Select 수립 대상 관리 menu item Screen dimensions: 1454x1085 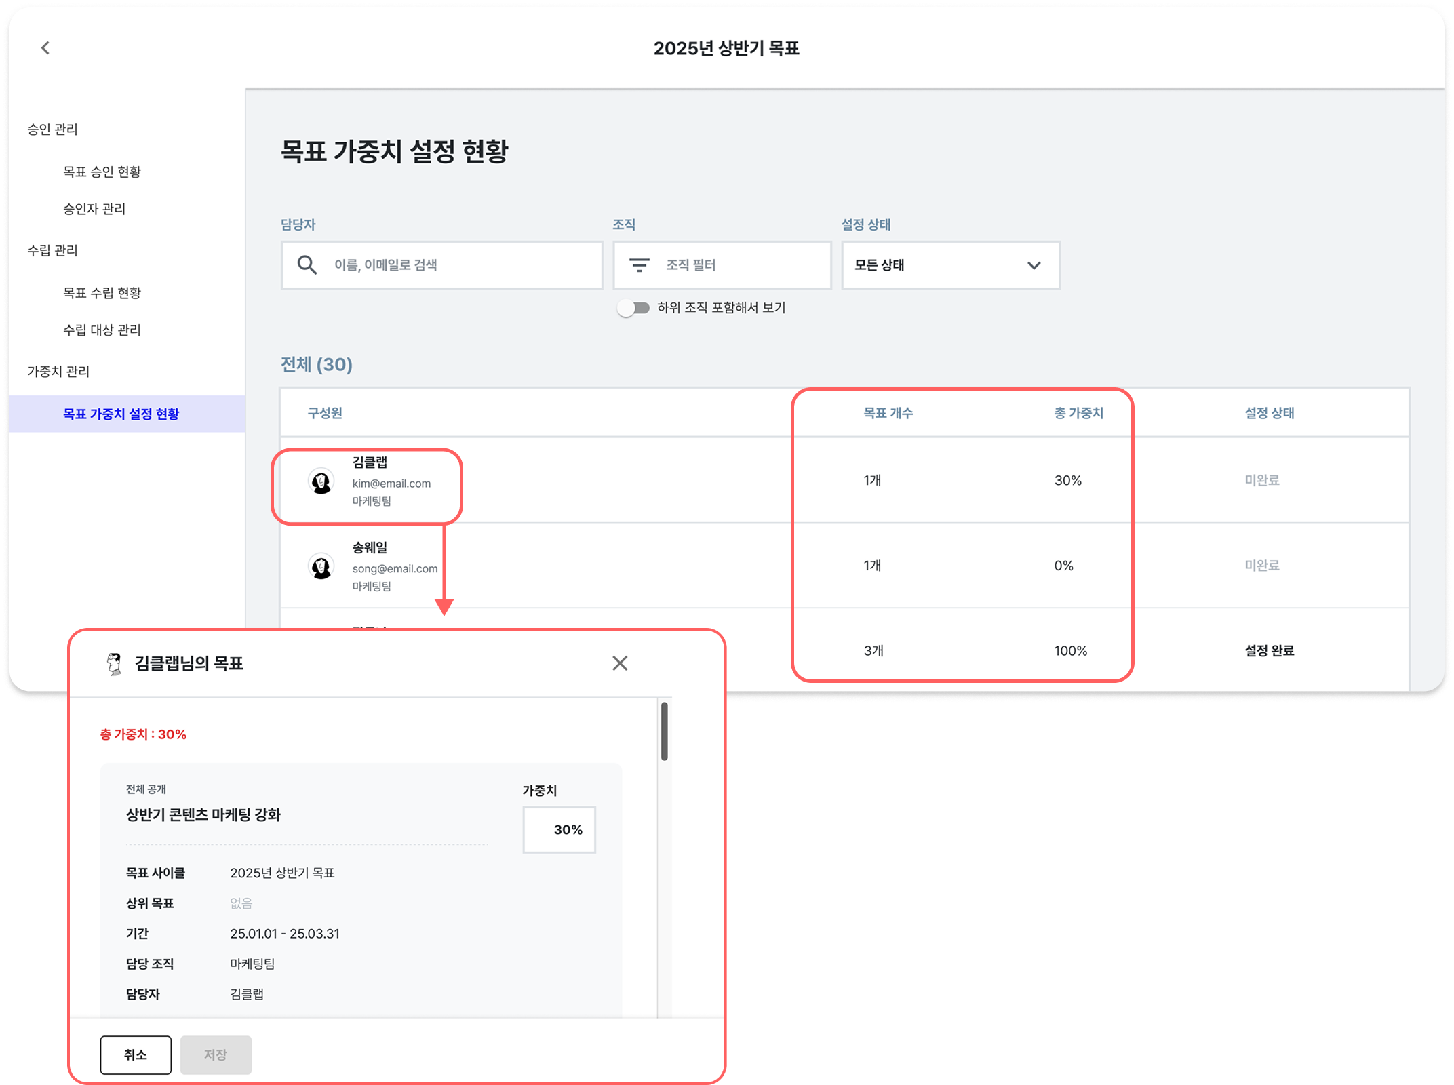[103, 330]
